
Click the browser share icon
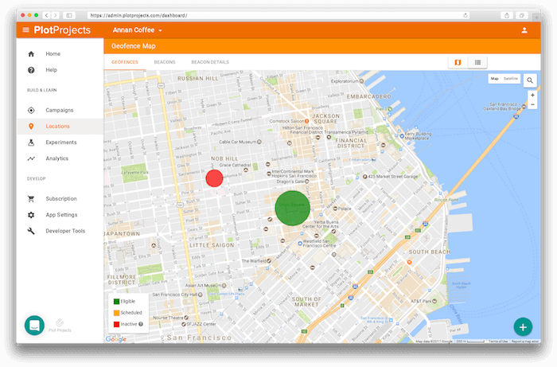[507, 15]
